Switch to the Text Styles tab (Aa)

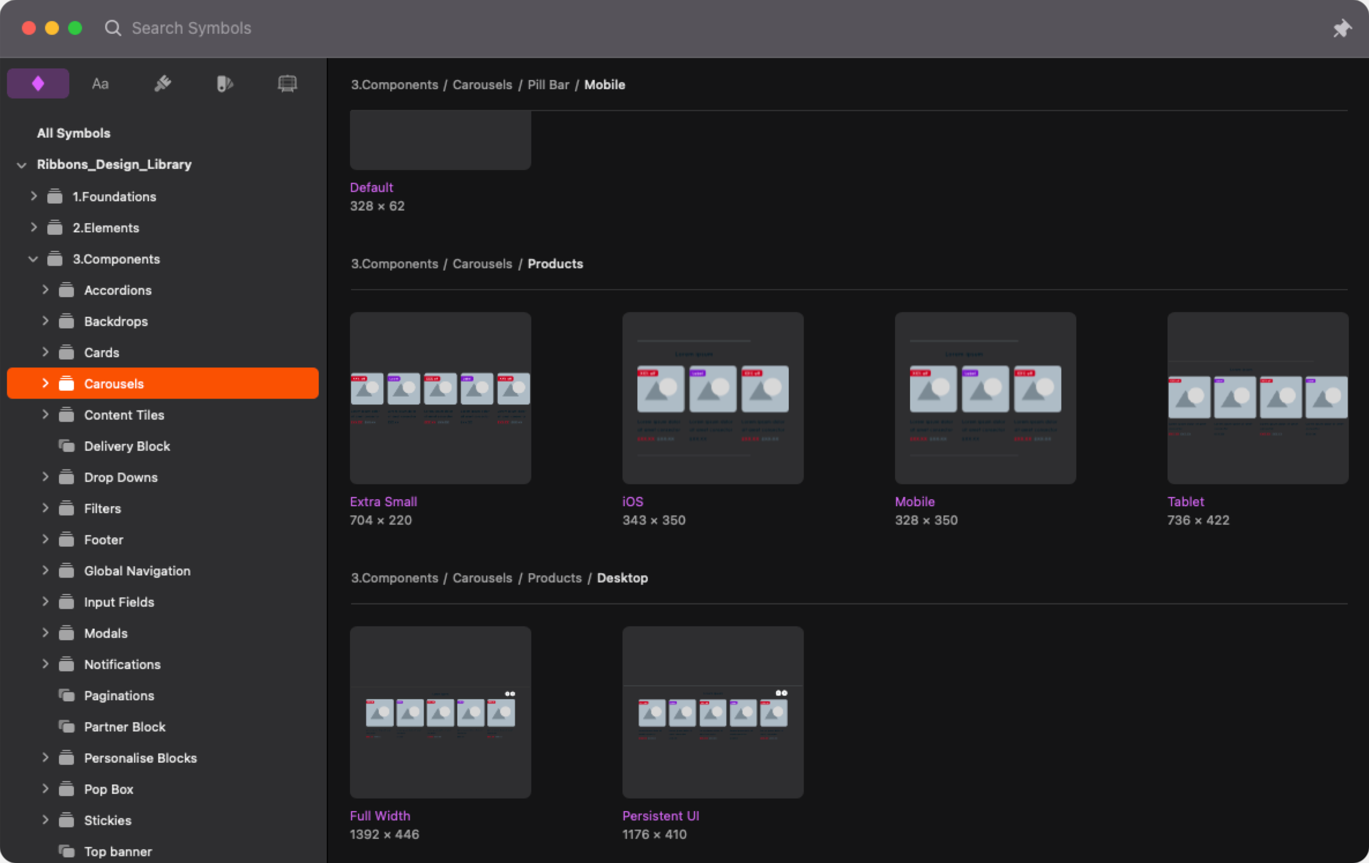tap(100, 84)
